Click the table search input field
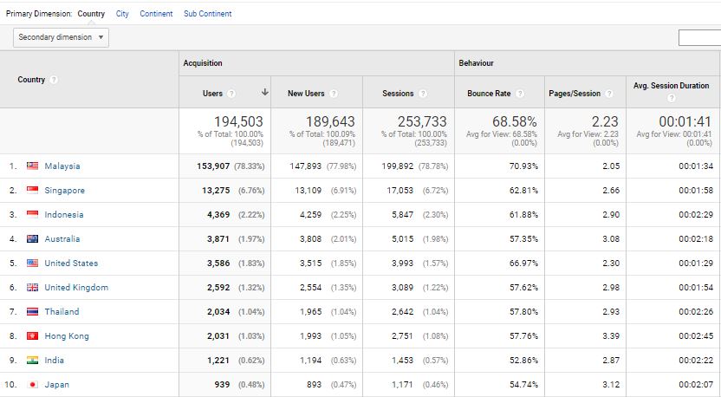The width and height of the screenshot is (721, 397). 699,38
